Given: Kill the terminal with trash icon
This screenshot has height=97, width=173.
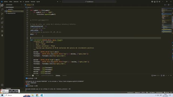Looking at the screenshot, I should click(x=164, y=75).
